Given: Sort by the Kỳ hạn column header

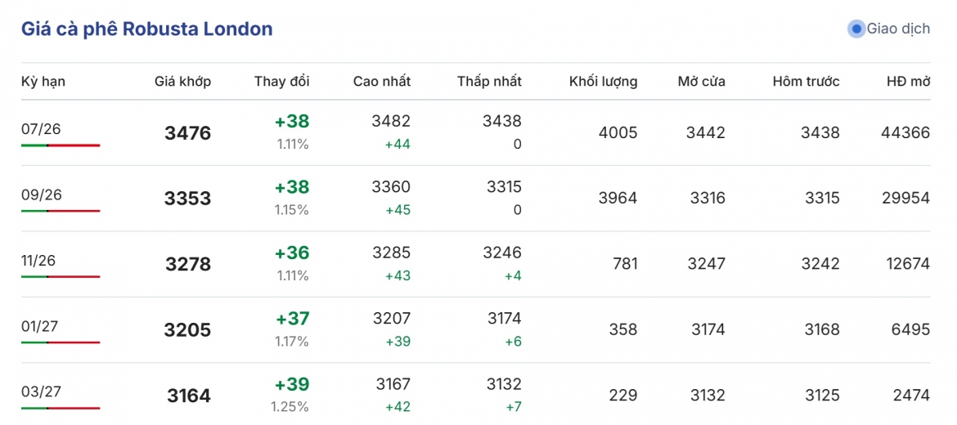Looking at the screenshot, I should coord(43,81).
